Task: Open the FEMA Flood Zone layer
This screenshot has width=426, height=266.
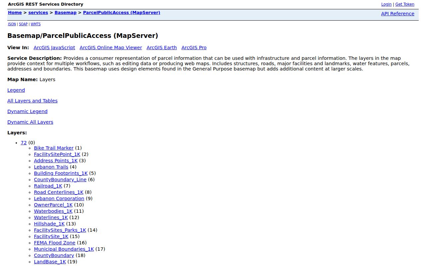Action: 55,243
